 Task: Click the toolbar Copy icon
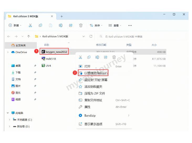[x=40, y=25]
